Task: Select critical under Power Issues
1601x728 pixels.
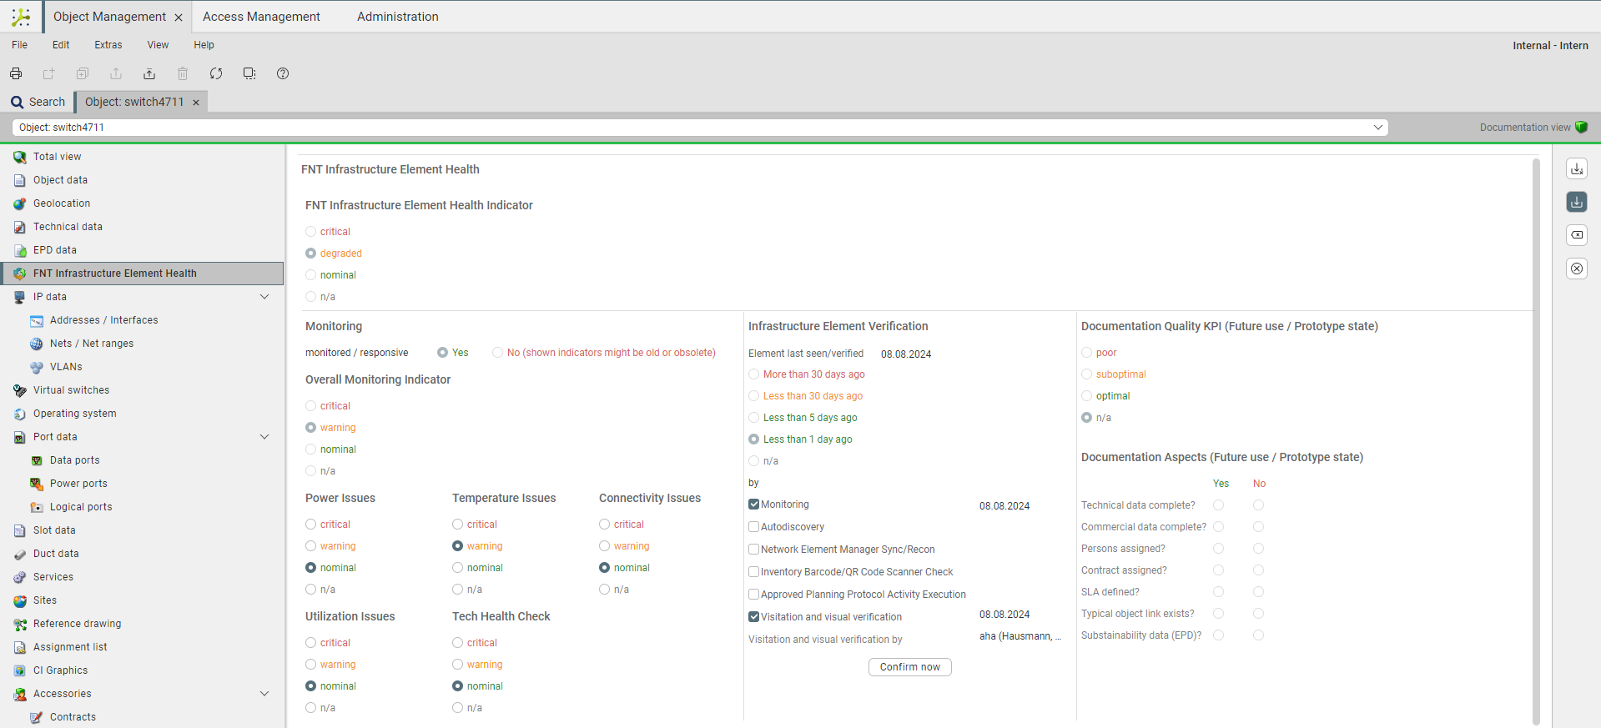Action: click(x=311, y=525)
